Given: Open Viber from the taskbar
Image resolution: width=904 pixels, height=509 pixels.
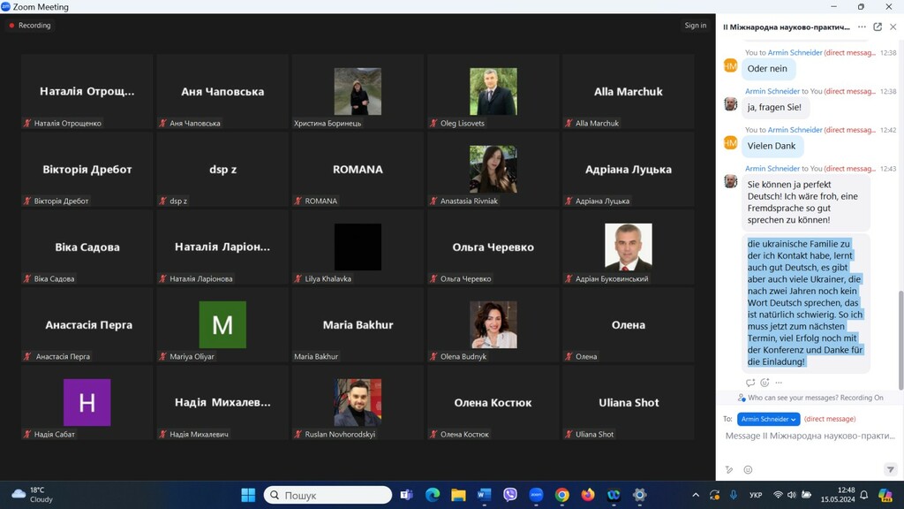Looking at the screenshot, I should click(509, 495).
